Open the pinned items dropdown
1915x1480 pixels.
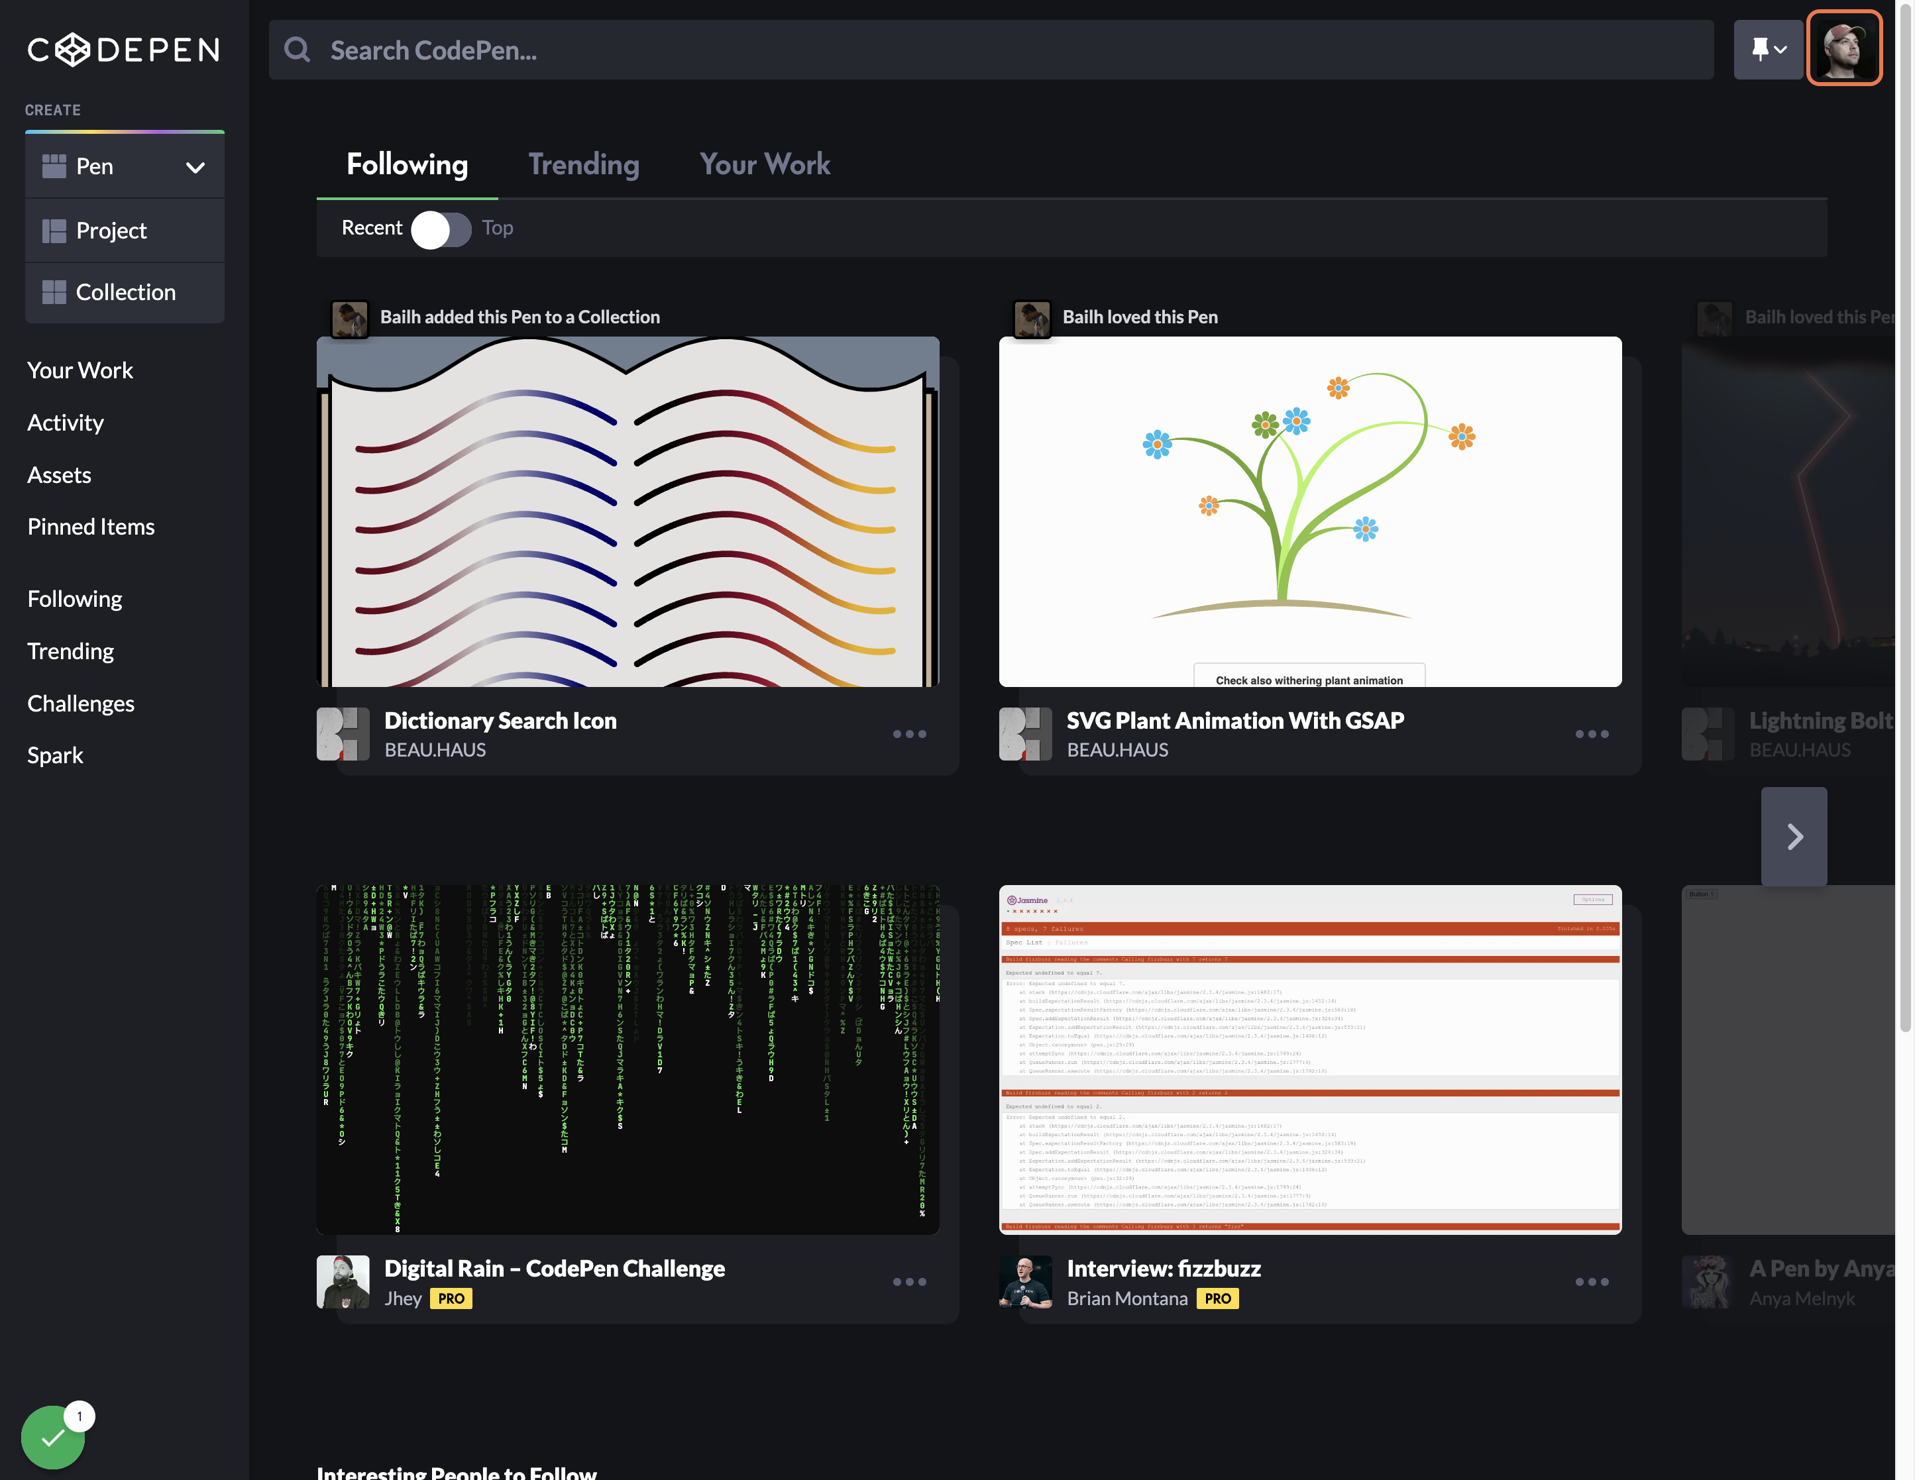(x=1768, y=50)
